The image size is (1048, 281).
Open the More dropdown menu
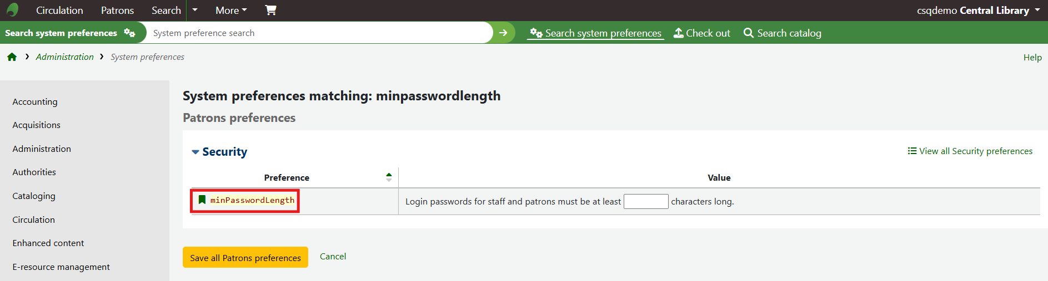(231, 11)
